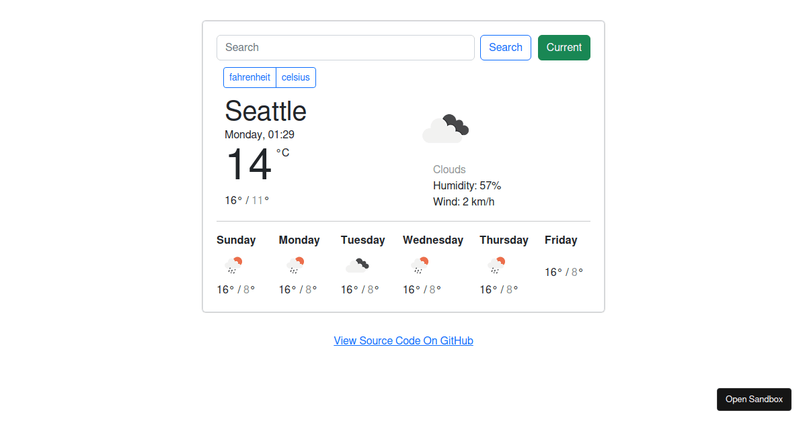This screenshot has height=423, width=807.
Task: Click Monday's rain shower icon
Action: (297, 265)
